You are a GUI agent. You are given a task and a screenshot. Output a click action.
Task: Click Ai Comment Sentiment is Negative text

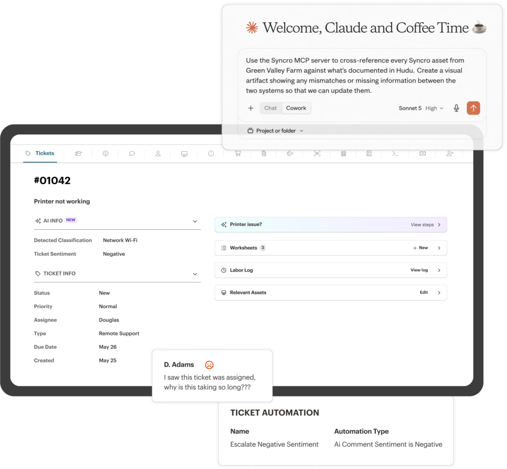click(x=388, y=444)
